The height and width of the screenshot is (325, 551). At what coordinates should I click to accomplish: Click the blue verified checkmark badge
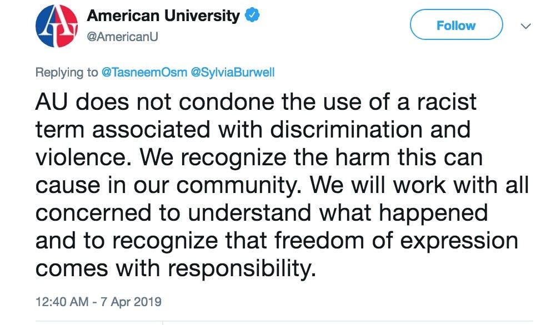point(252,16)
